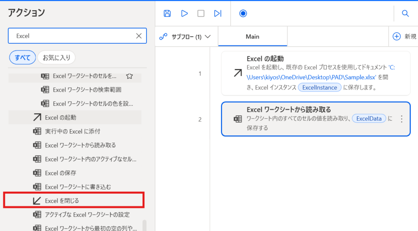Click the Excel search input field
418x231 pixels.
[x=77, y=36]
